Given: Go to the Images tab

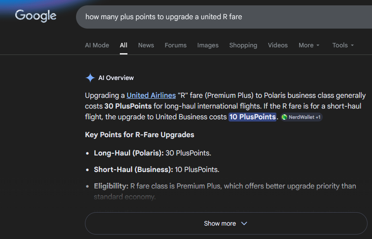Looking at the screenshot, I should coord(208,45).
